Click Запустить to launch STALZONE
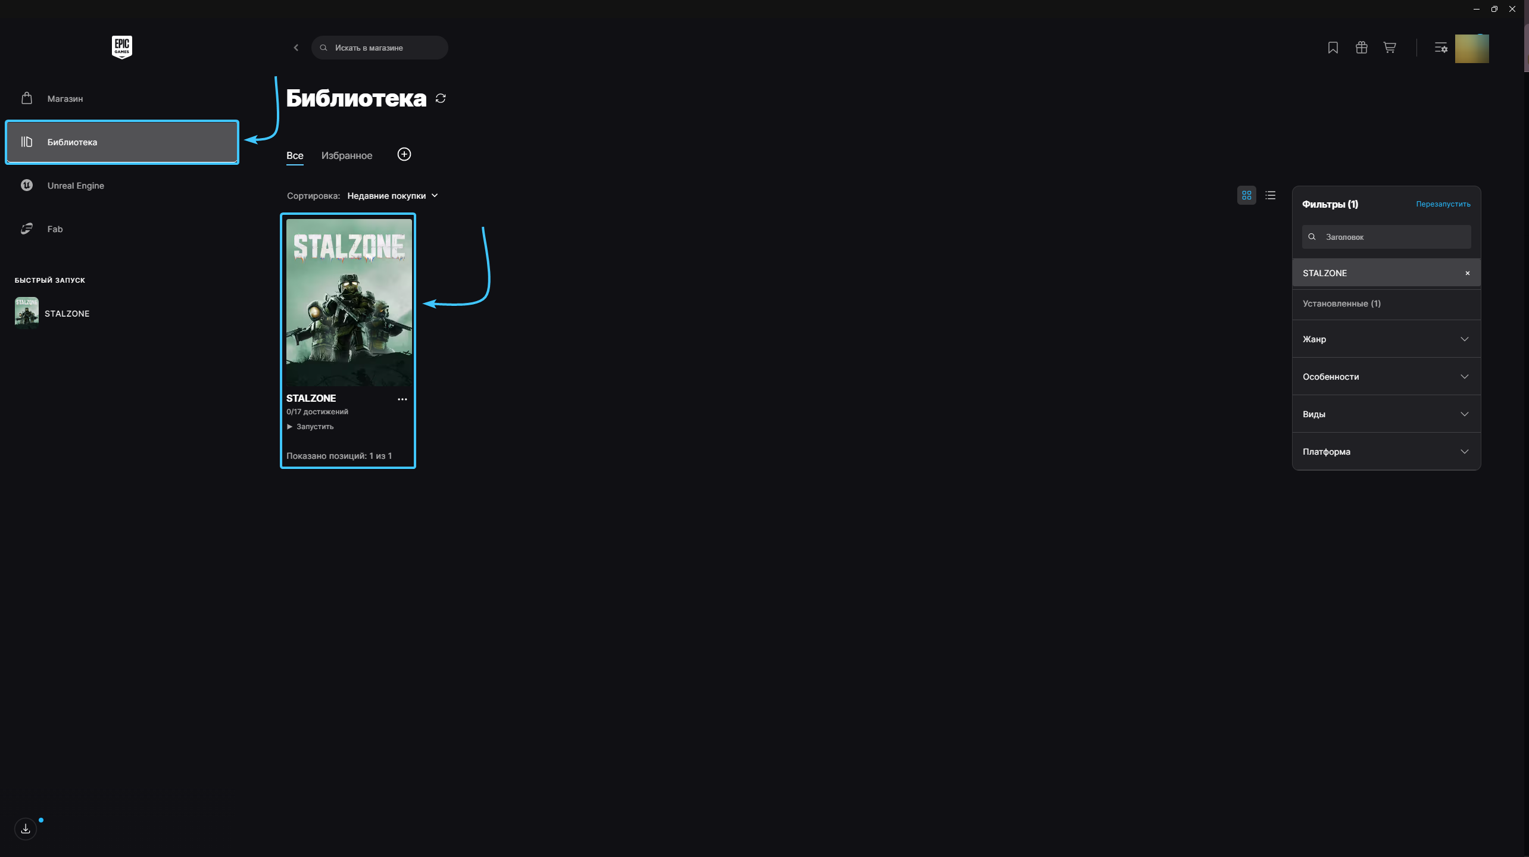This screenshot has height=857, width=1529. click(x=310, y=427)
